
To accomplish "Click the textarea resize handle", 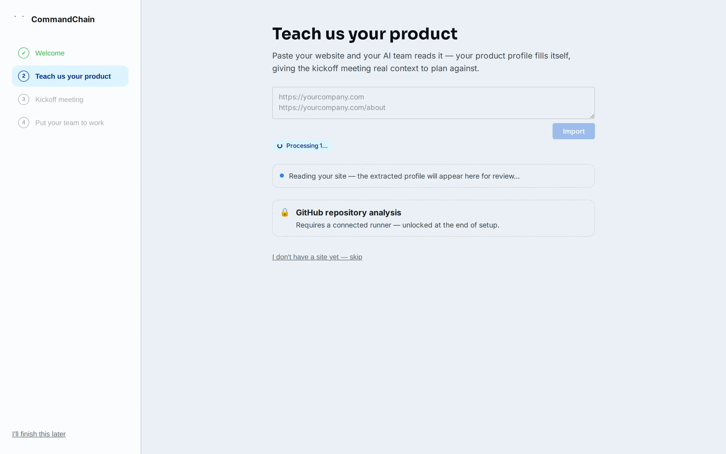I will (x=592, y=116).
